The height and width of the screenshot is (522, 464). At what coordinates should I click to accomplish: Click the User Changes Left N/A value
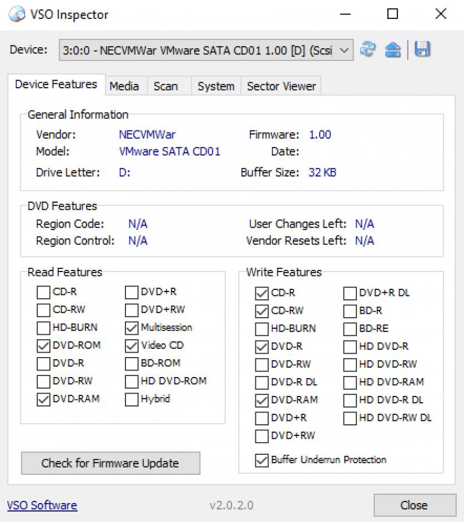coord(365,224)
